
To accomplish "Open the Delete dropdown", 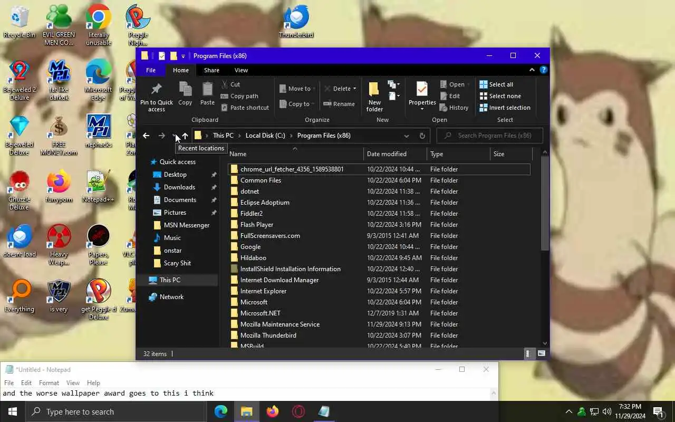I will [x=340, y=89].
